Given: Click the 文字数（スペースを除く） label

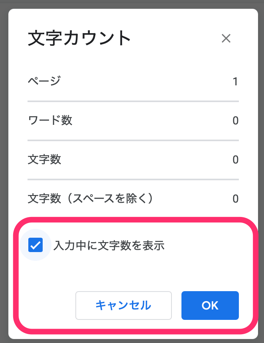Looking at the screenshot, I should (91, 198).
